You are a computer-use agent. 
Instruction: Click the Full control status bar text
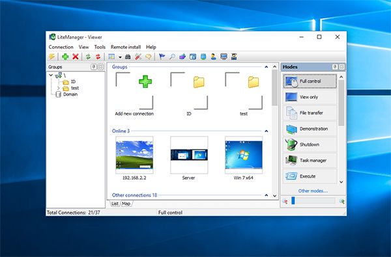point(170,213)
